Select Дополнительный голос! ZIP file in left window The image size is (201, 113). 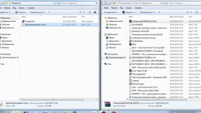point(60,24)
